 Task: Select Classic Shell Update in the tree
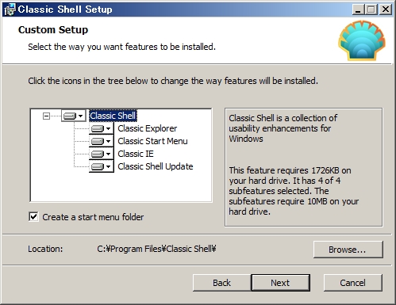pyautogui.click(x=156, y=166)
